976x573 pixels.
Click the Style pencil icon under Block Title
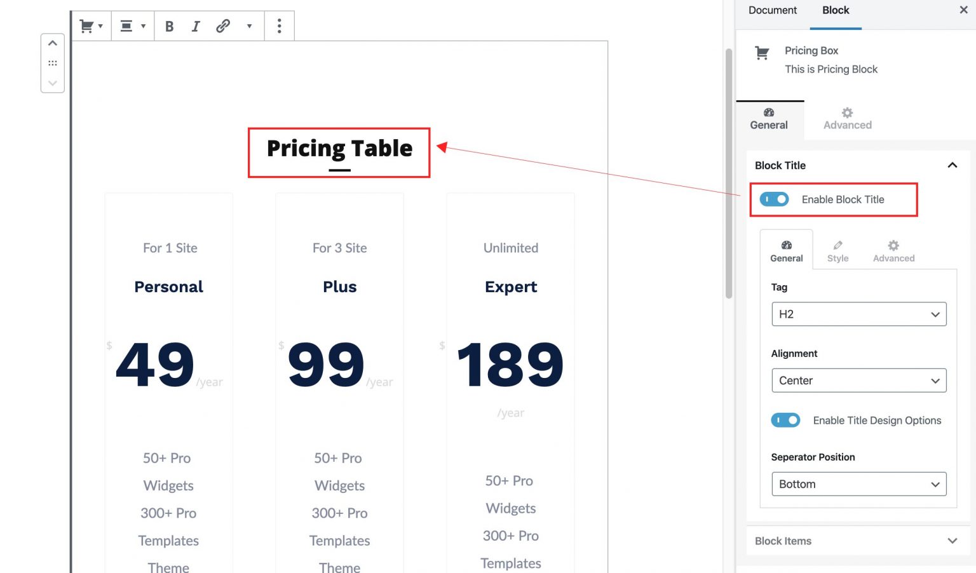837,250
